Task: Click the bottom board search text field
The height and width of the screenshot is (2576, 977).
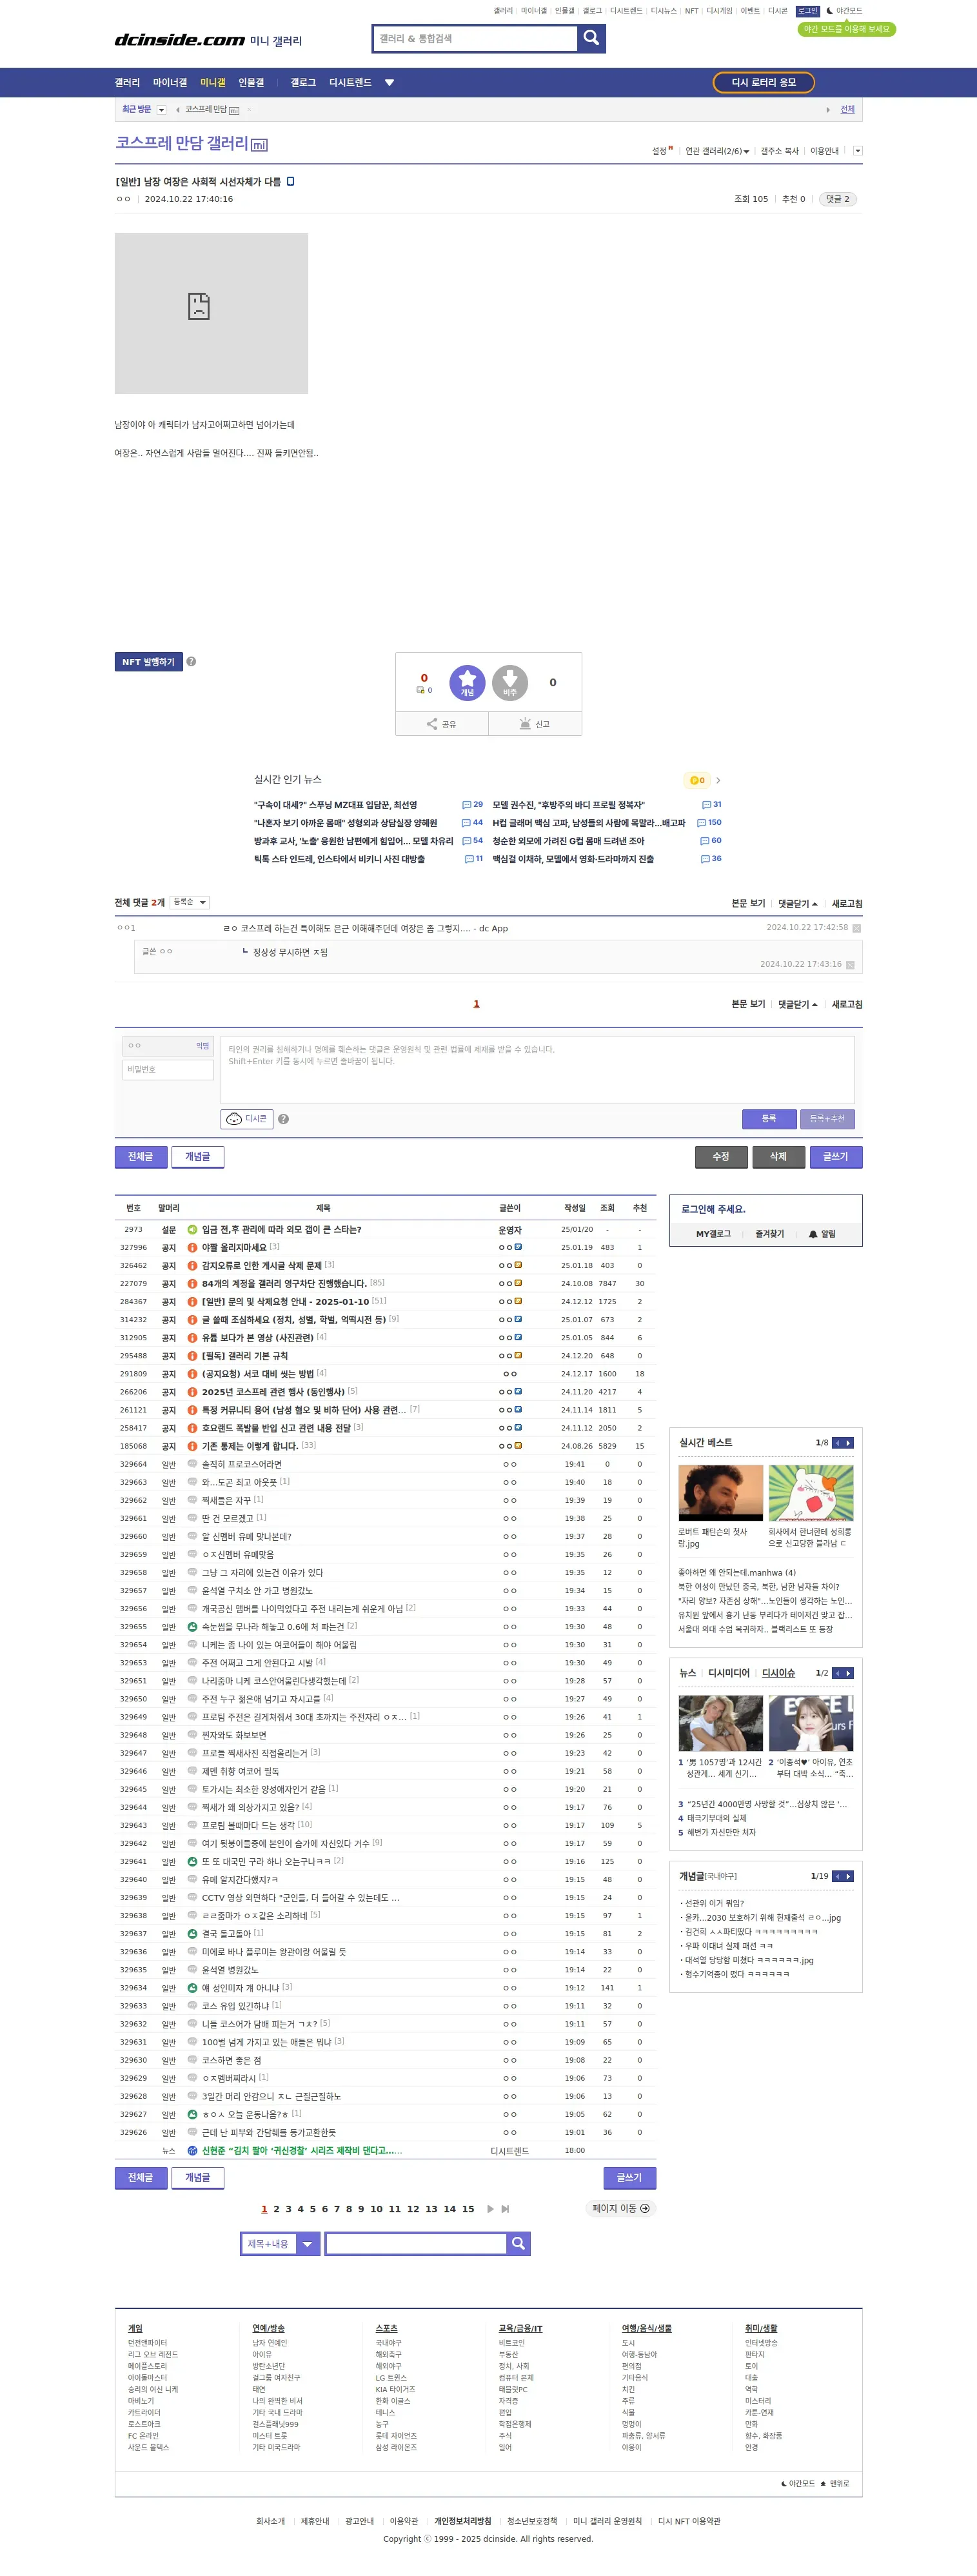Action: (416, 2243)
